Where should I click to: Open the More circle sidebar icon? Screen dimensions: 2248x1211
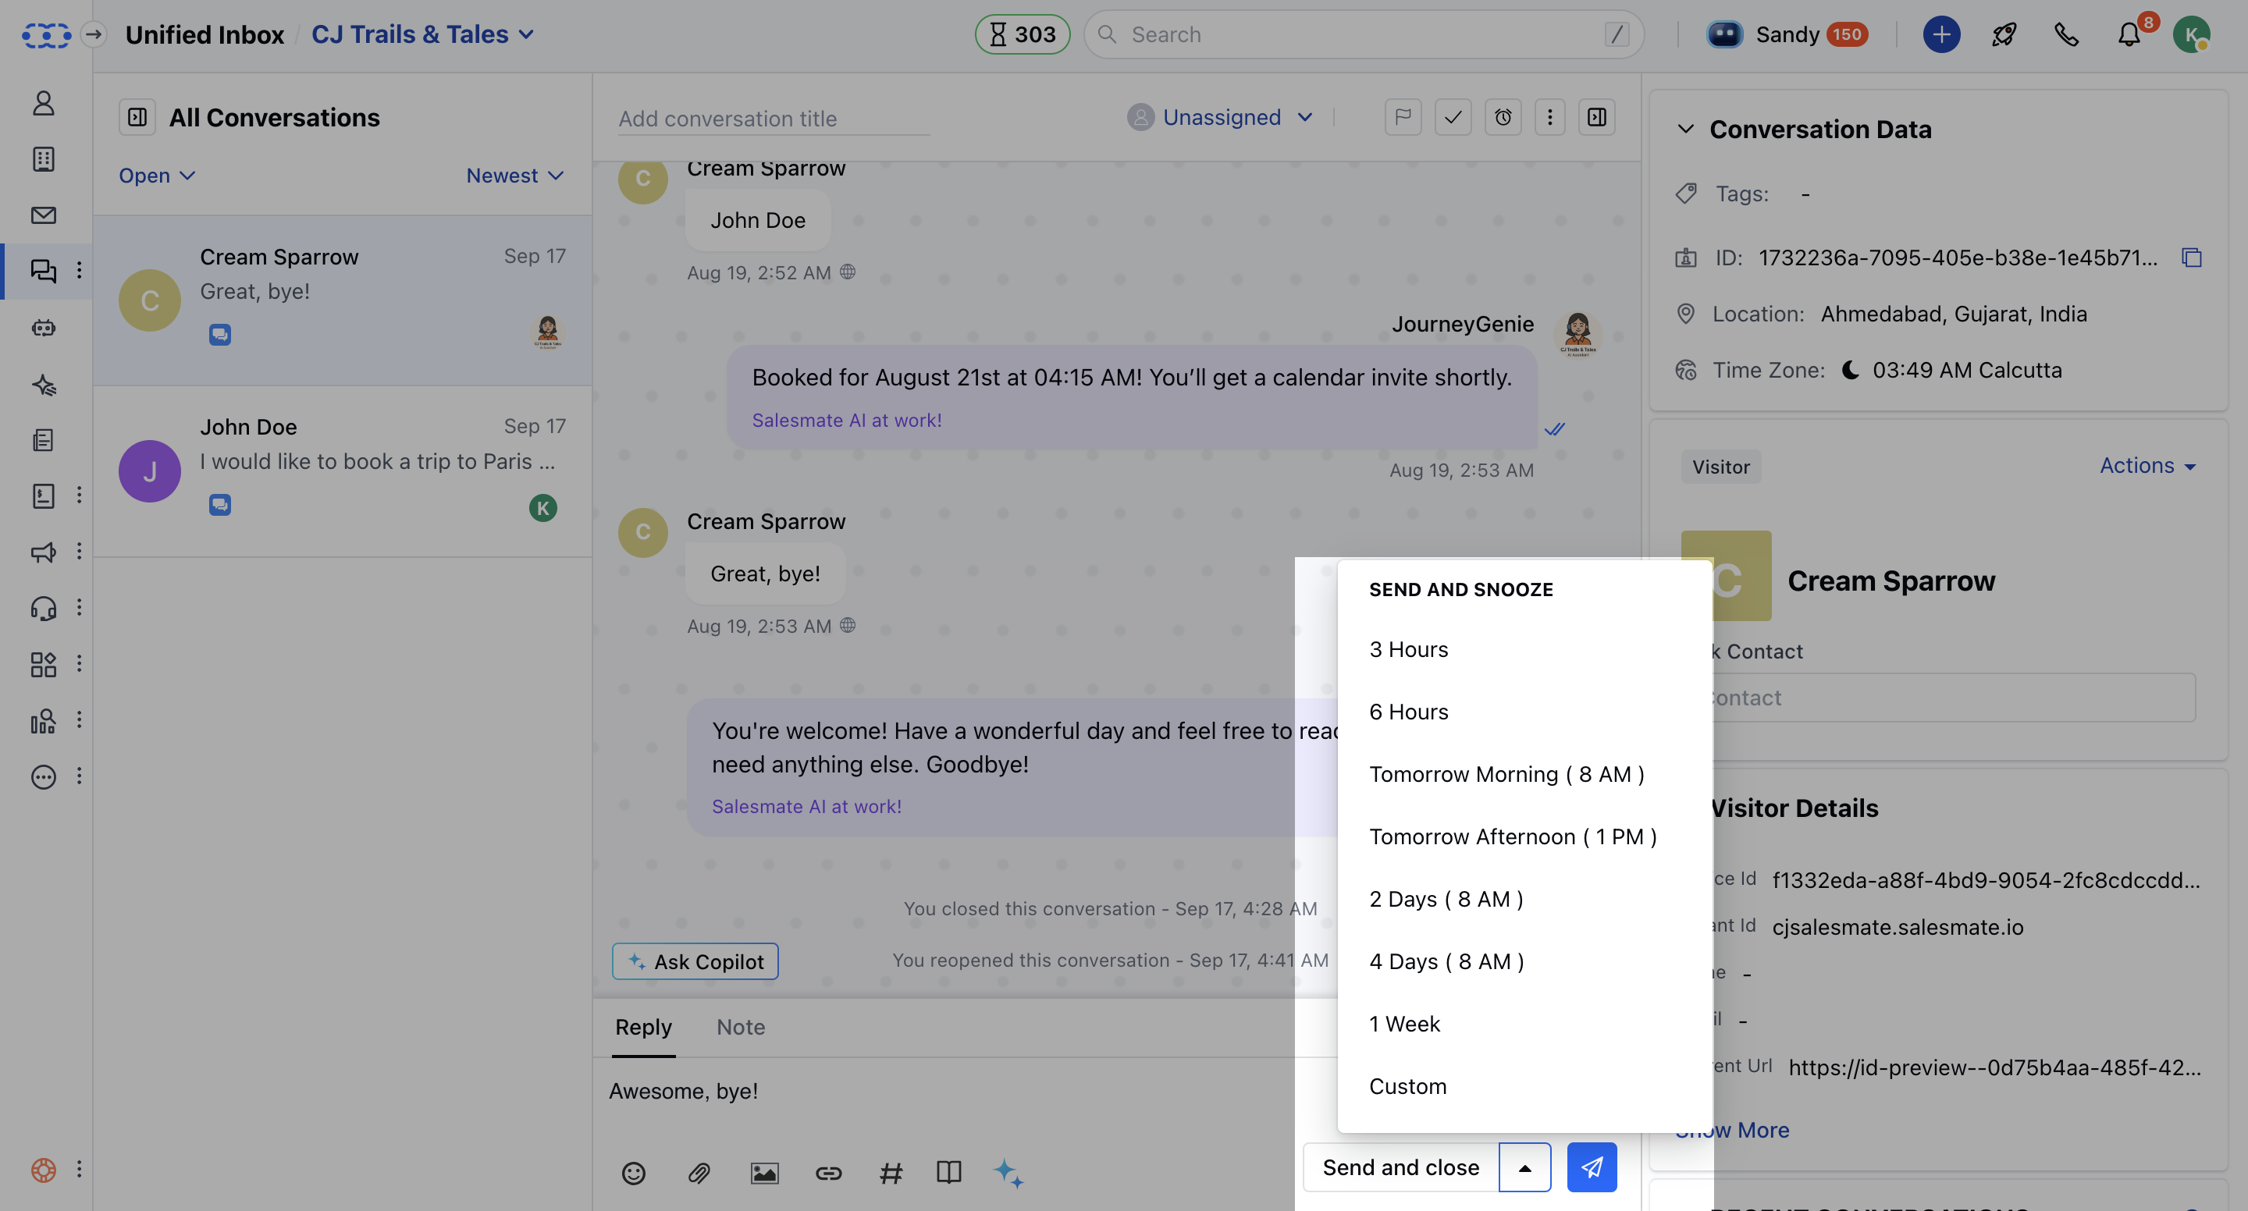tap(44, 776)
